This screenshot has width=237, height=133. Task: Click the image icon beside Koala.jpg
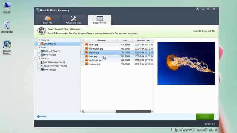[x=86, y=56]
